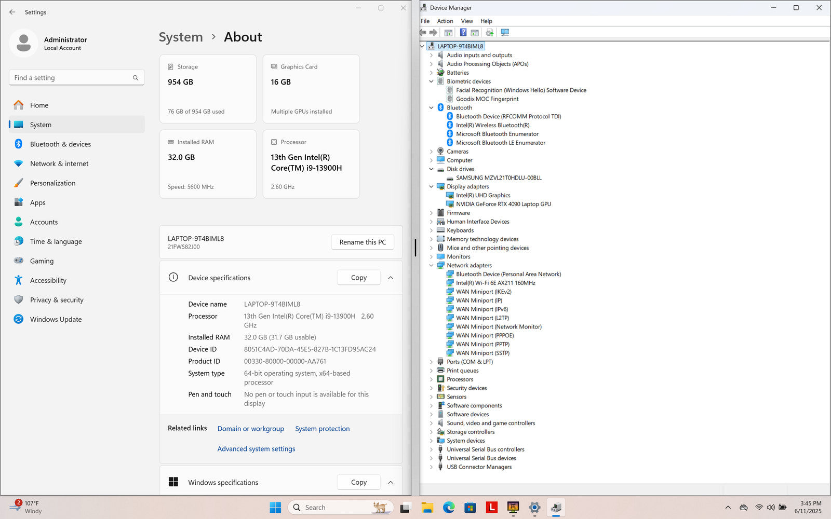Expand the Processors device category
The height and width of the screenshot is (519, 831).
(x=431, y=379)
